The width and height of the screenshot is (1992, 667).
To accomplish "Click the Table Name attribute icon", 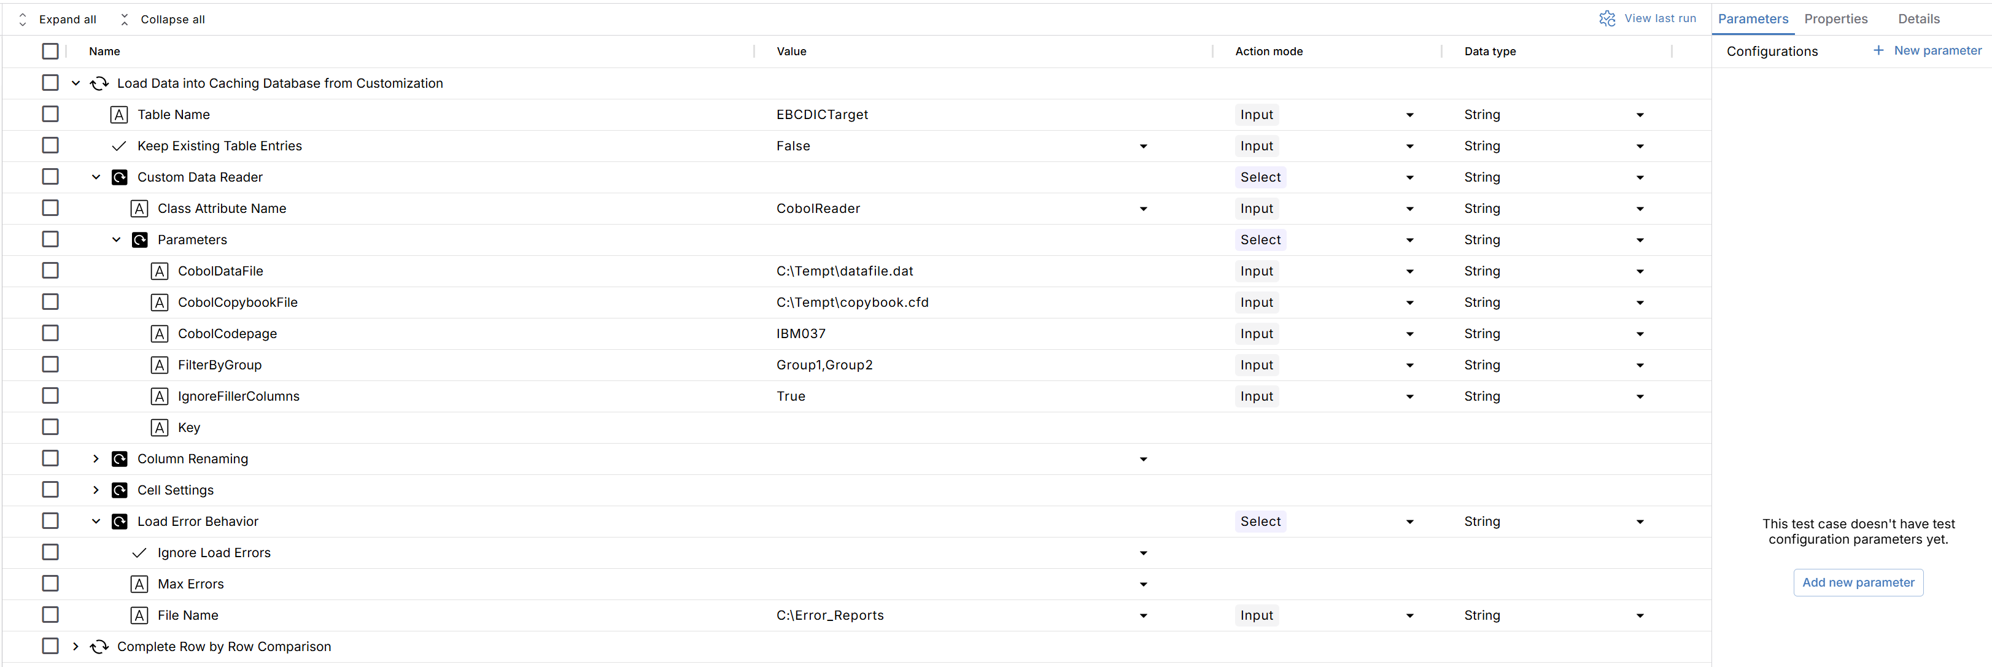I will coord(119,115).
